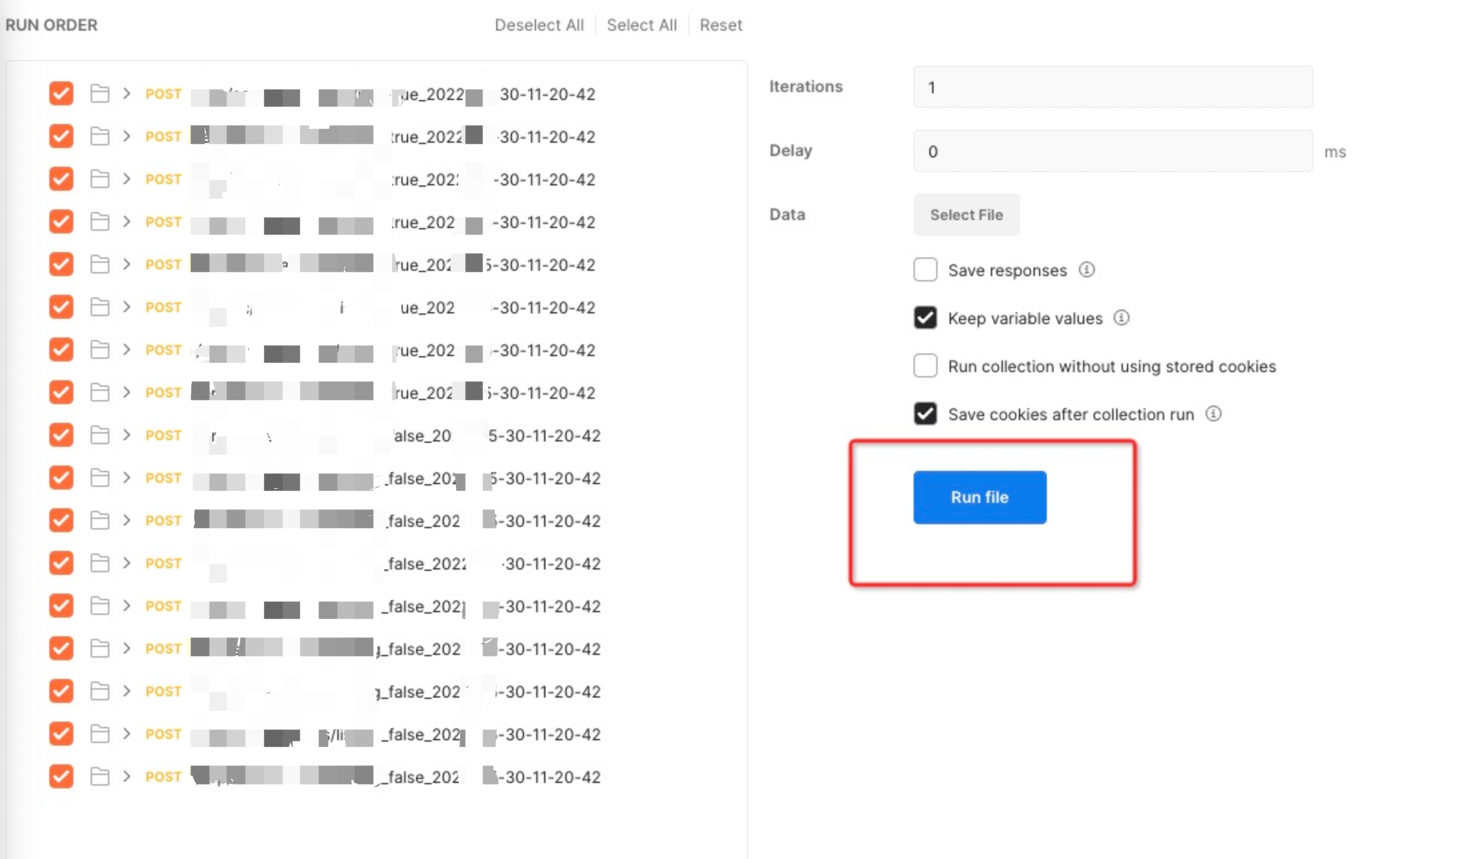Click Select All in run order header
This screenshot has width=1463, height=859.
(641, 25)
